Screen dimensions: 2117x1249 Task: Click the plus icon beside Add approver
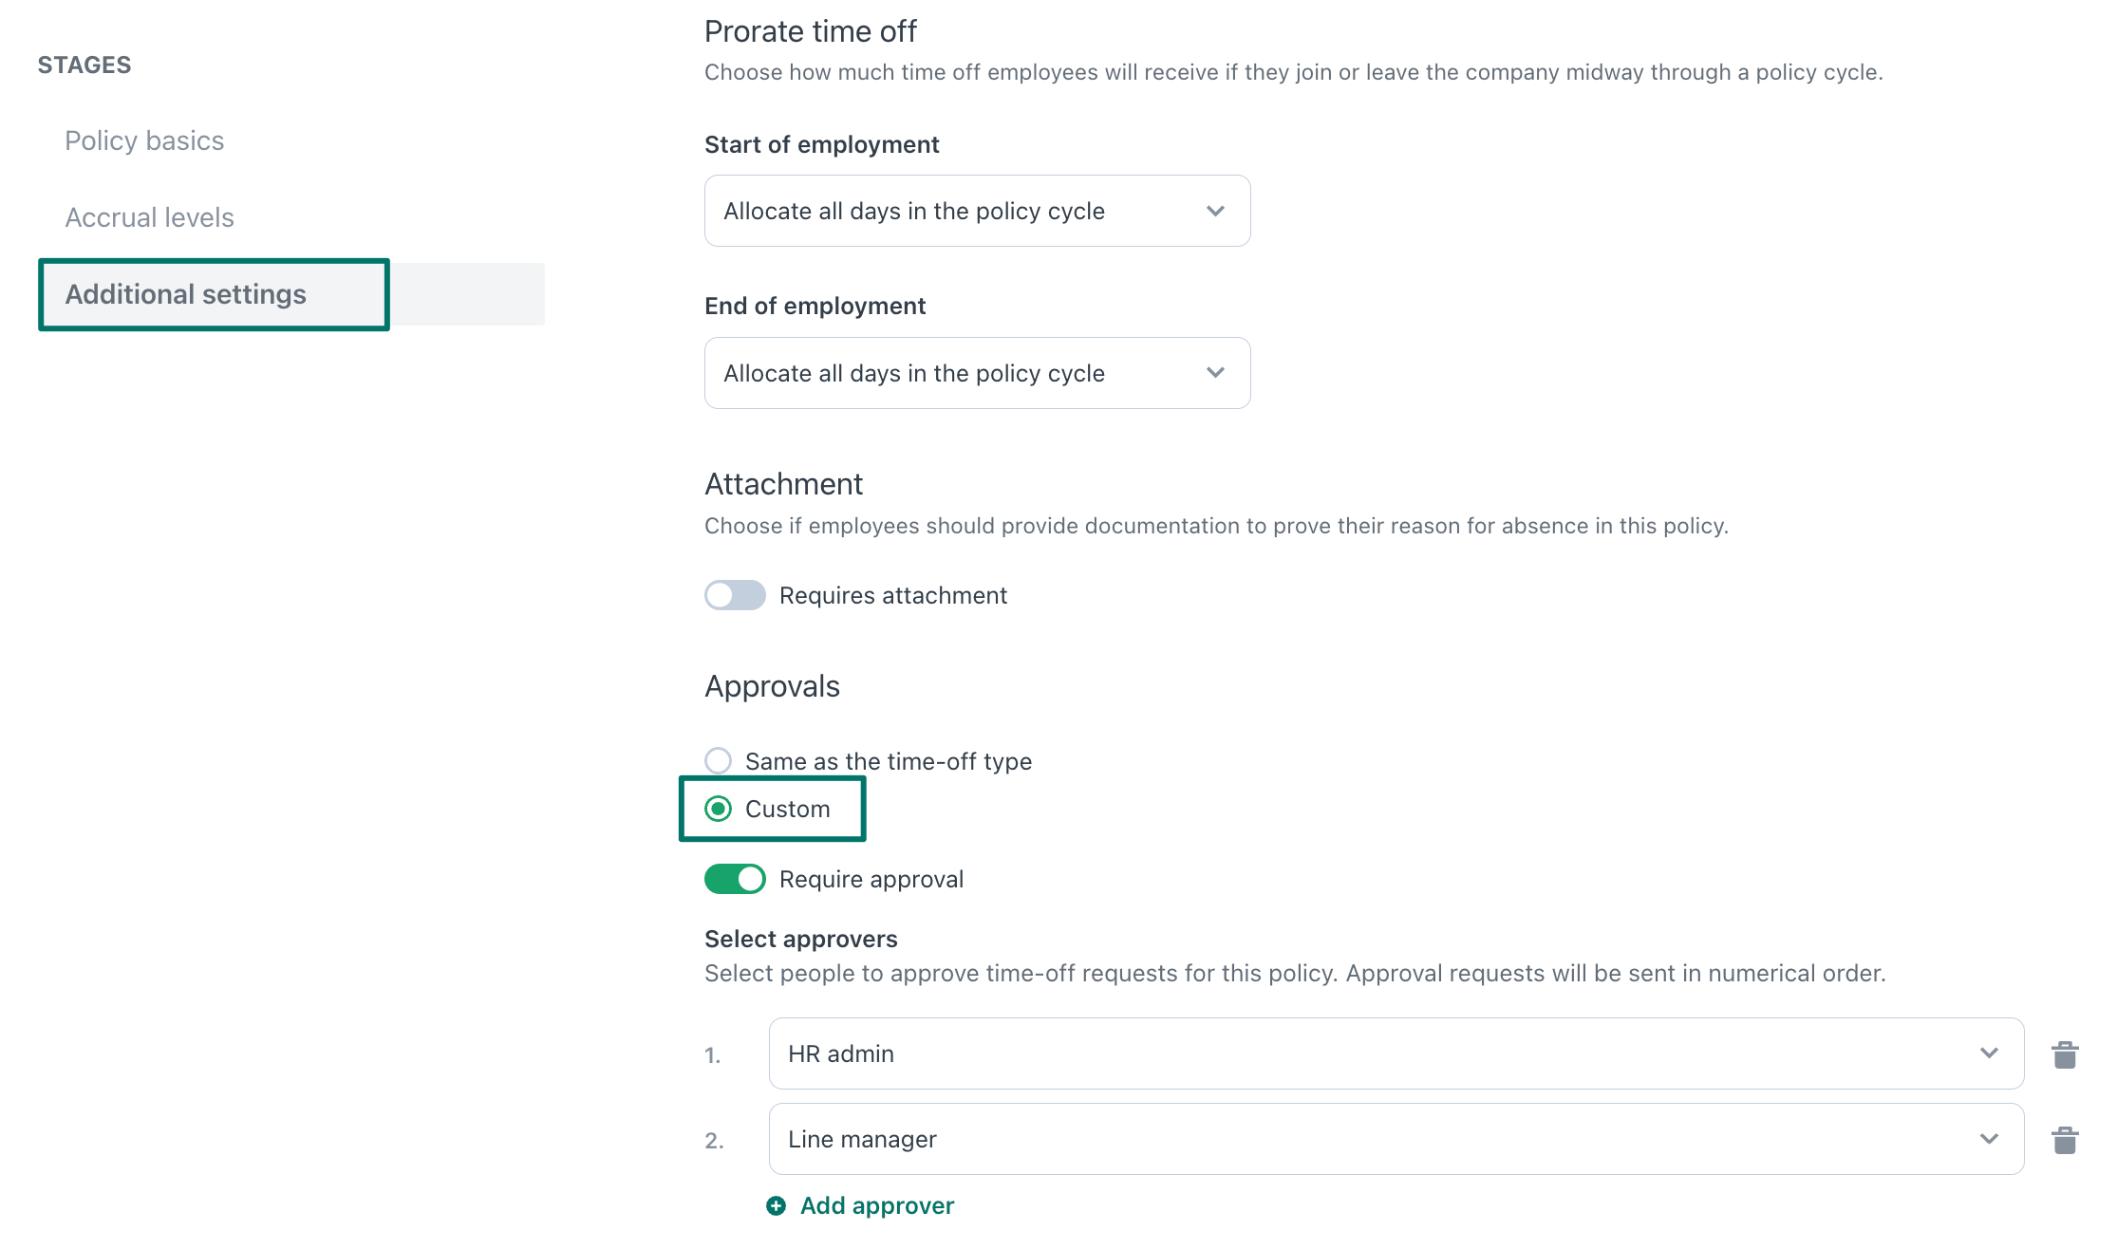[x=776, y=1205]
